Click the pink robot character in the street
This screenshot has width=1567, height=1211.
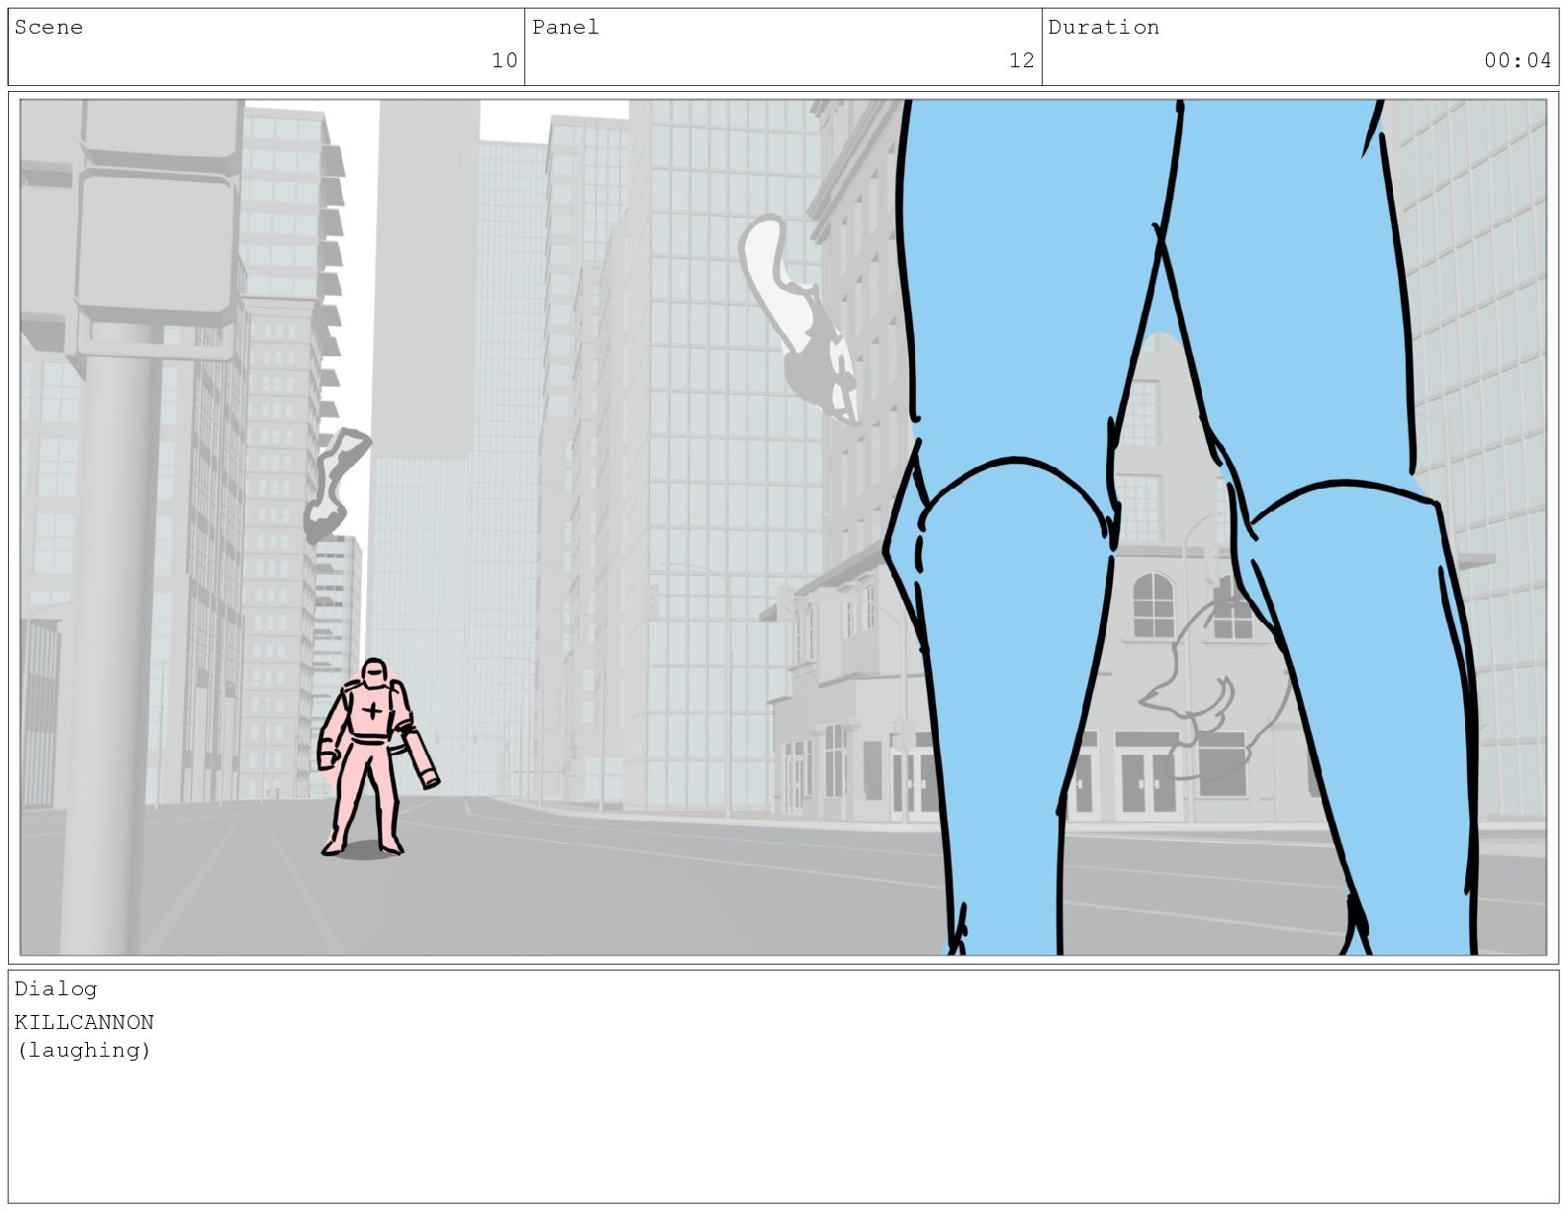point(371,757)
